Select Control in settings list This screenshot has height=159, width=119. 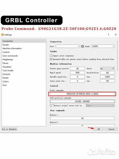(x=24, y=52)
